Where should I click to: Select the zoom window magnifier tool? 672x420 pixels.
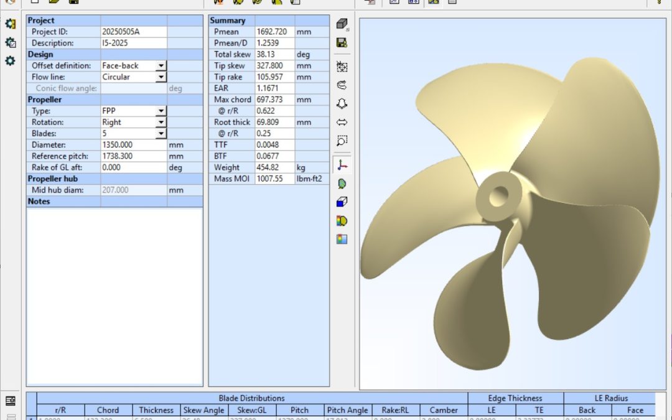click(x=342, y=141)
